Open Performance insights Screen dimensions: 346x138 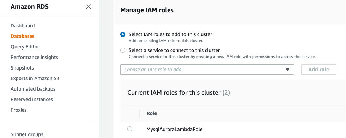(x=34, y=57)
